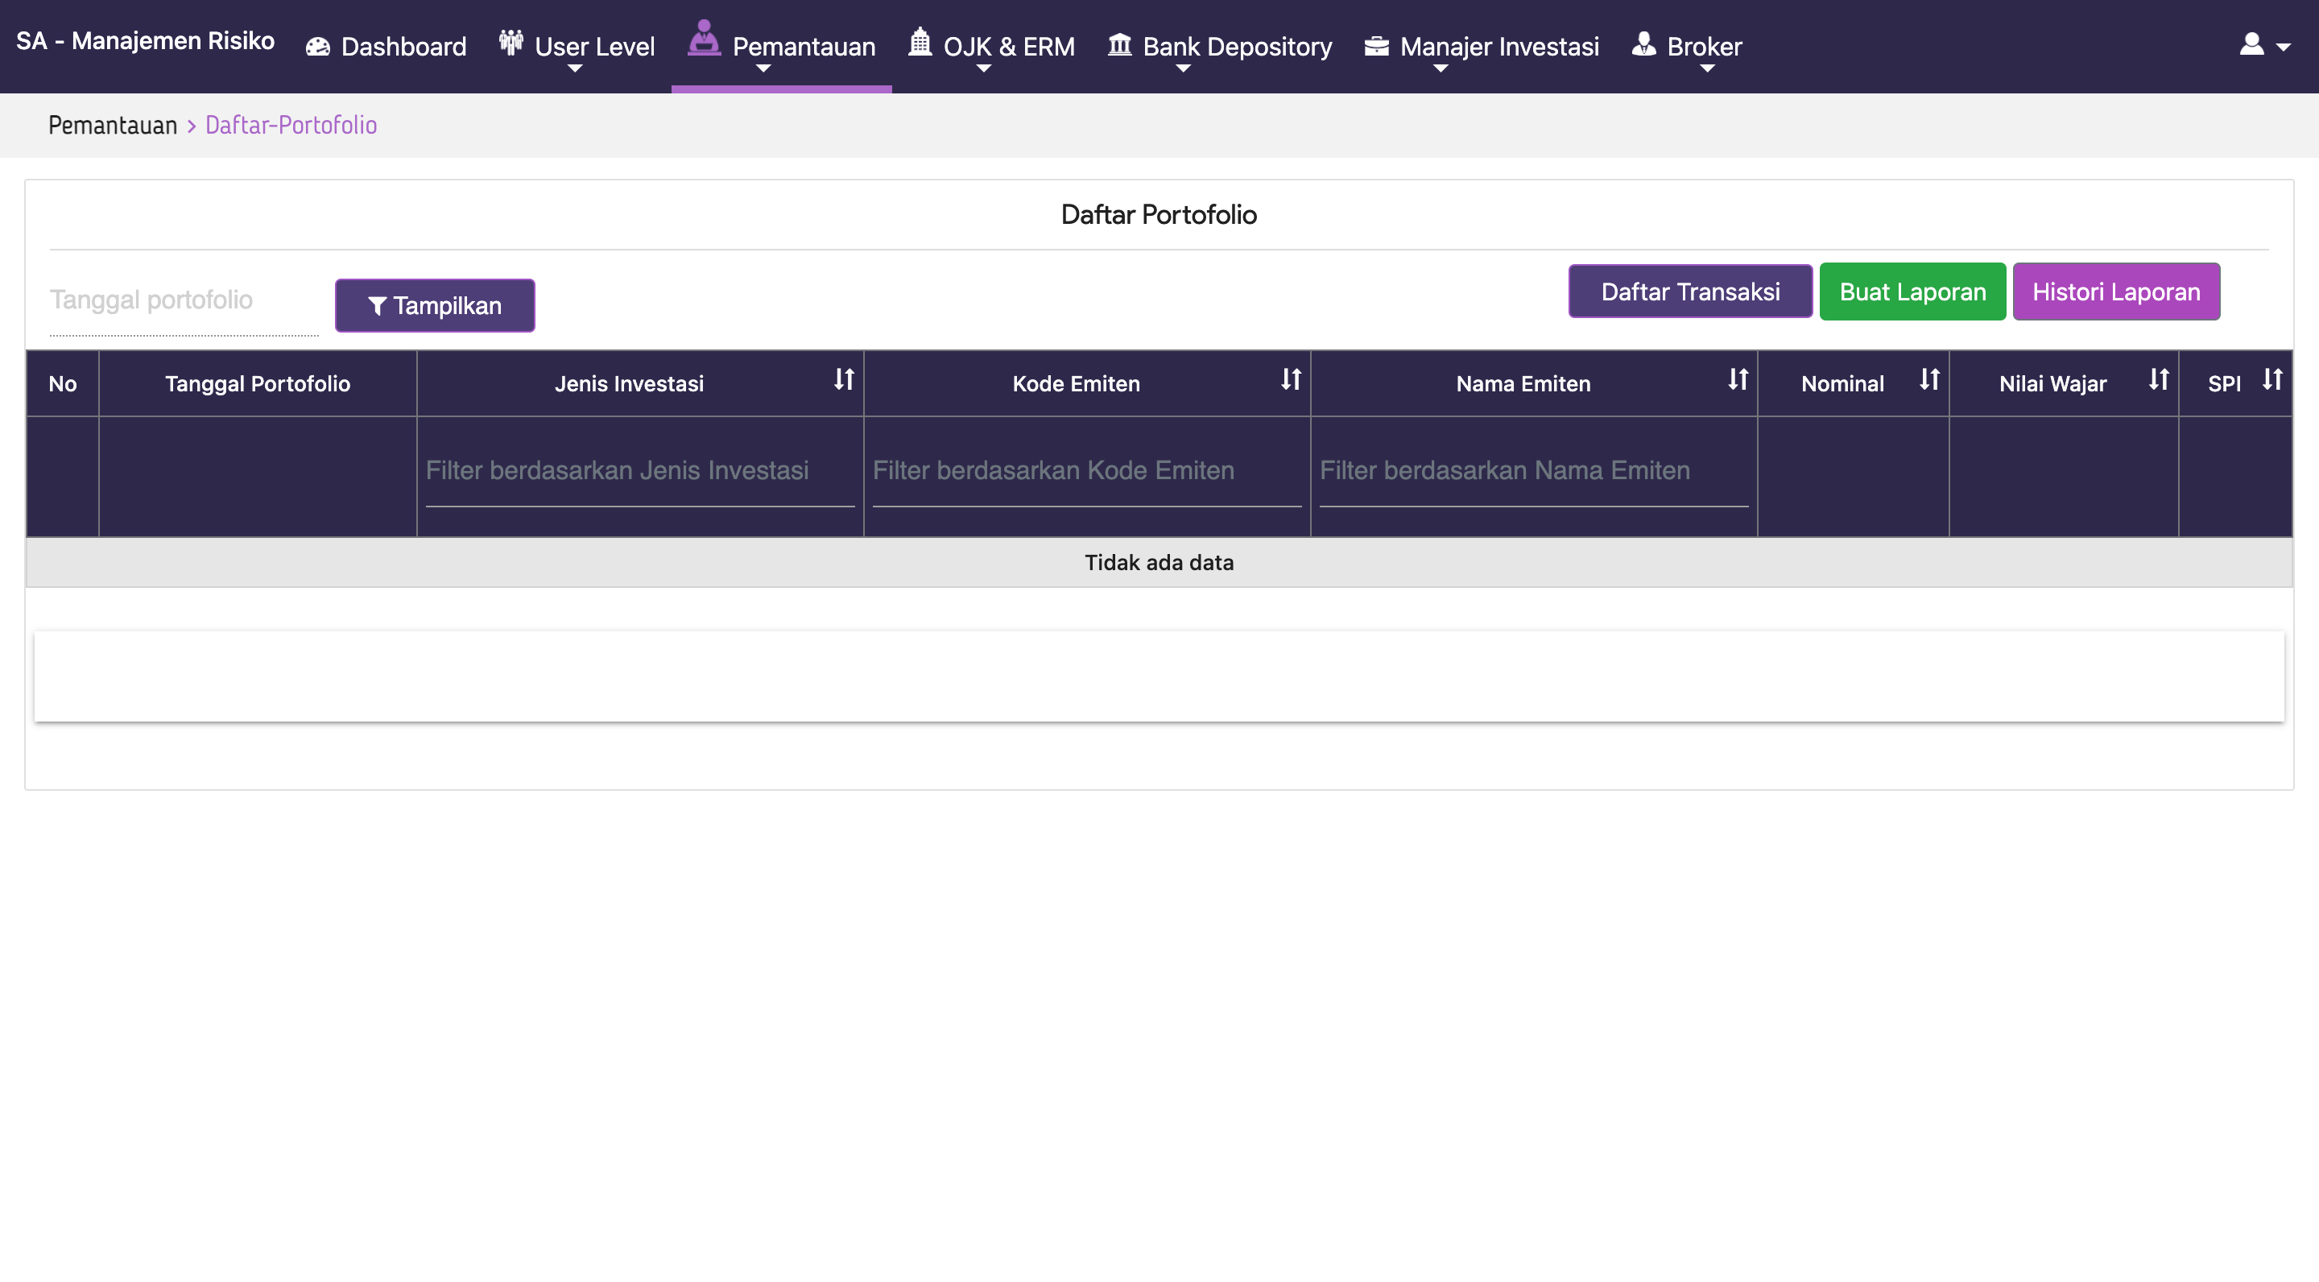Click the User Level people icon
The image size is (2319, 1282).
(511, 41)
